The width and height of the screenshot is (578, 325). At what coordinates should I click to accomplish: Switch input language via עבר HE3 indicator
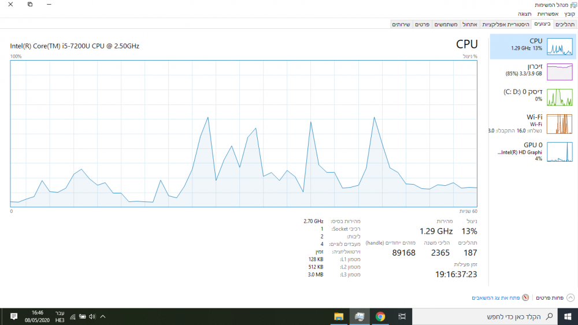(60, 316)
